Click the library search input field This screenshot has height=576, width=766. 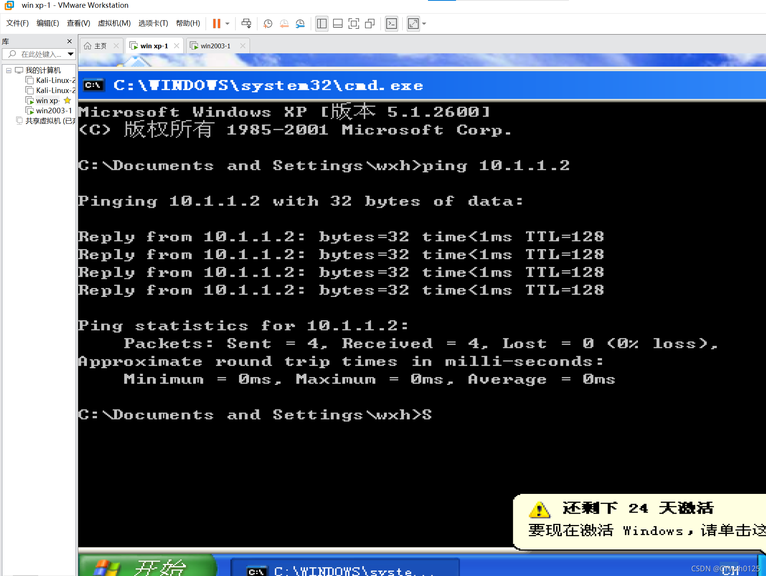(41, 54)
